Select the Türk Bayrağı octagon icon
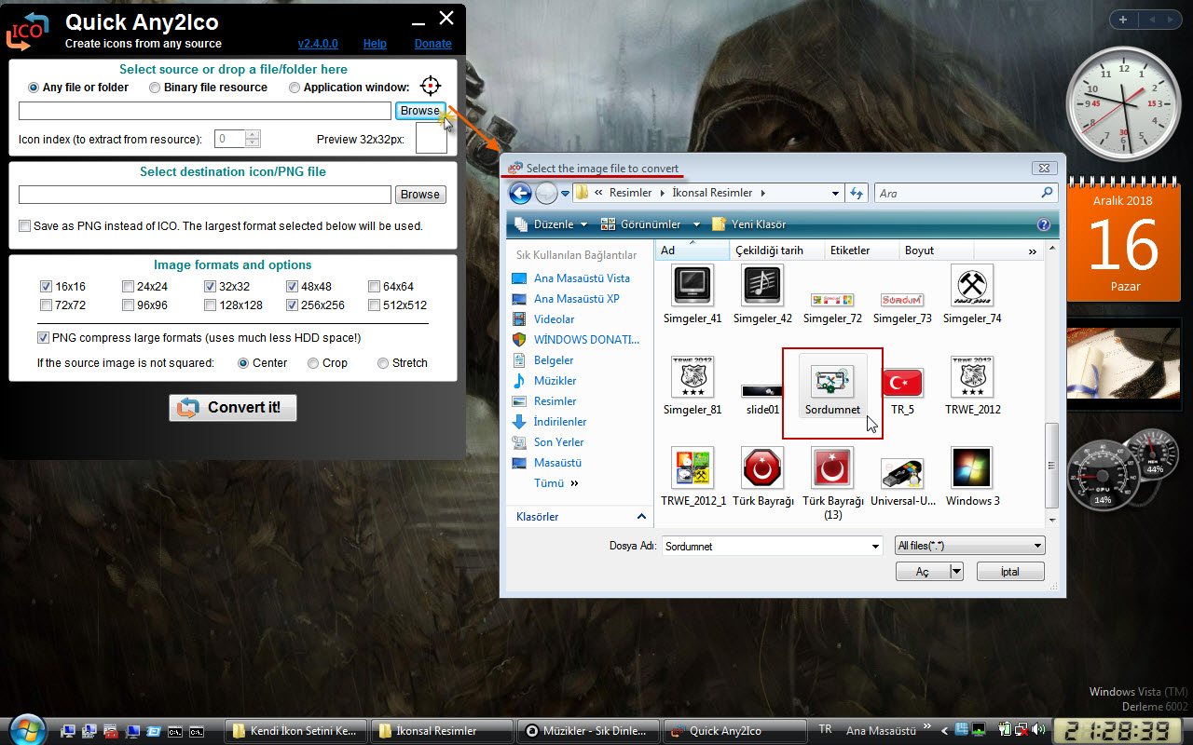 point(762,477)
